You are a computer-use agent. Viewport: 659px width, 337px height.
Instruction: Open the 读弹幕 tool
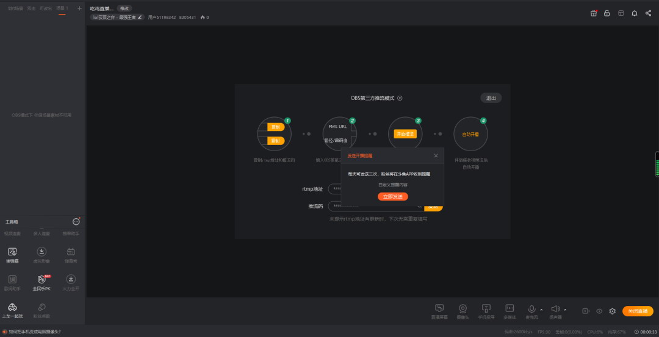pos(13,255)
